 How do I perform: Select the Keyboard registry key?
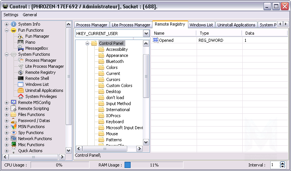tap(115, 122)
